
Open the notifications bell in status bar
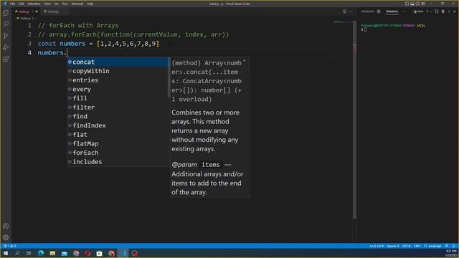click(454, 246)
